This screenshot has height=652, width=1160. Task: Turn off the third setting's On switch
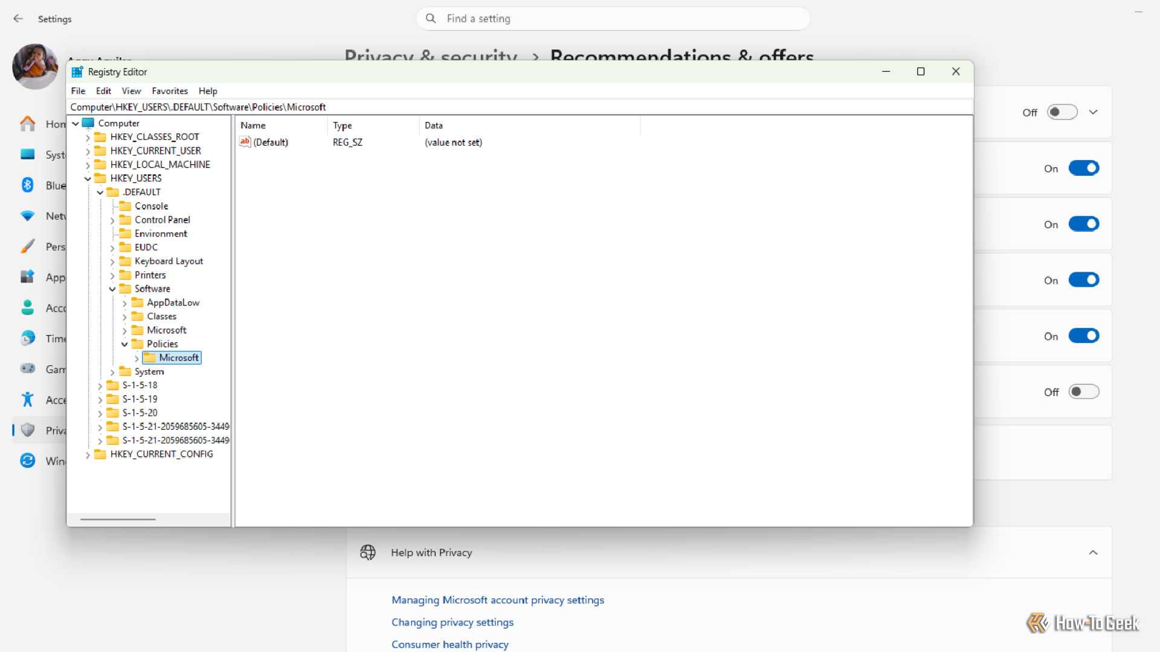(x=1084, y=225)
